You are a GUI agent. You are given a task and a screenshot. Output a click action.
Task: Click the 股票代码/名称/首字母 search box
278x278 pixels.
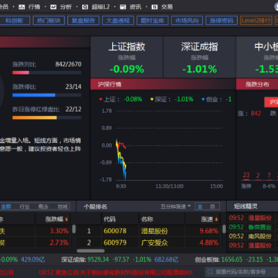click(x=242, y=272)
